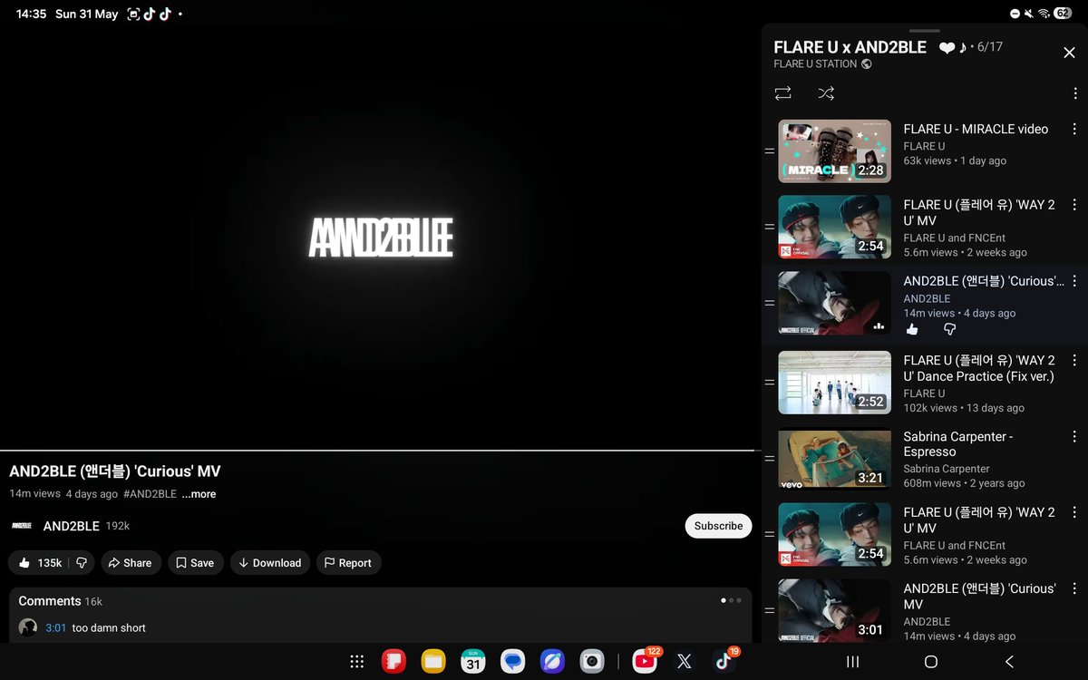Viewport: 1088px width, 680px height.
Task: Open the Samsung Internet browser icon
Action: (553, 662)
